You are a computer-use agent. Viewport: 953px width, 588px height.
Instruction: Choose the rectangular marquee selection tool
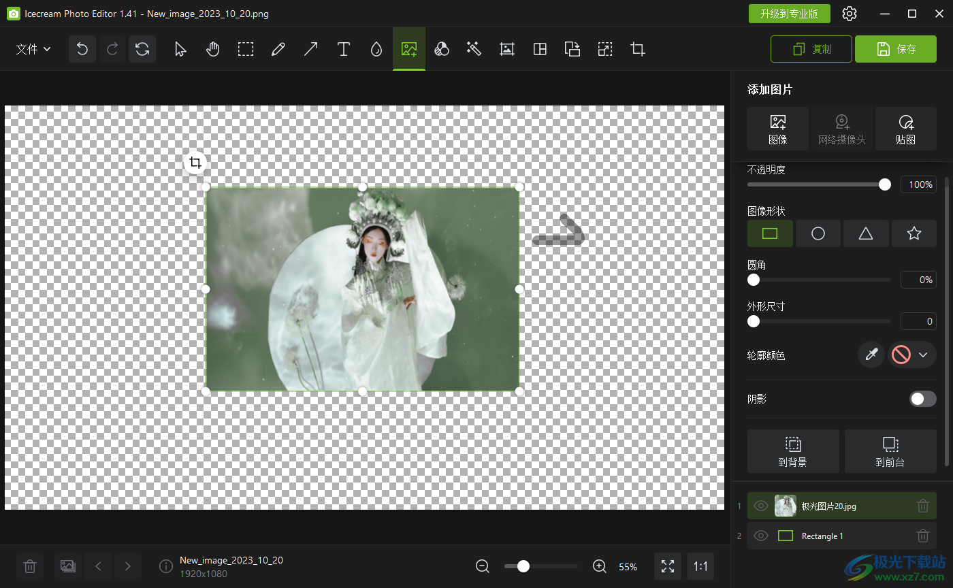click(x=246, y=49)
